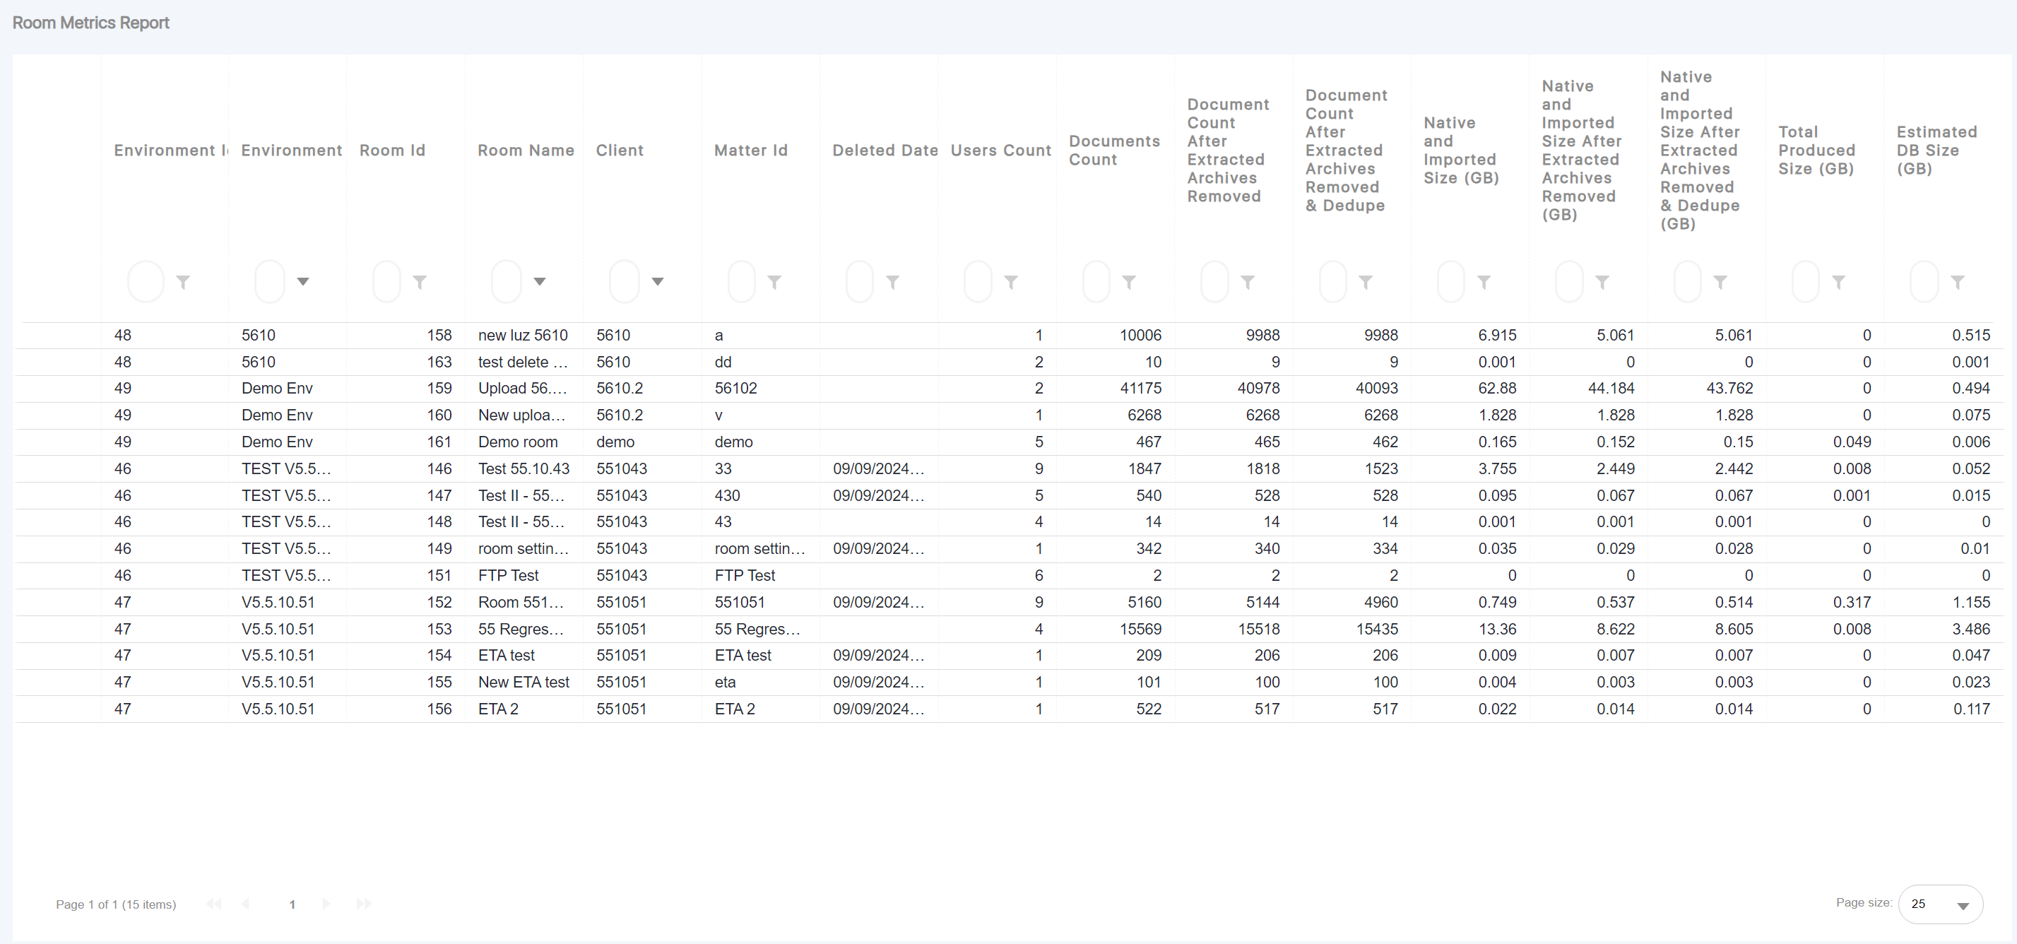Screen dimensions: 2017x944
Task: Expand the Client column filter dropdown
Action: pyautogui.click(x=658, y=281)
